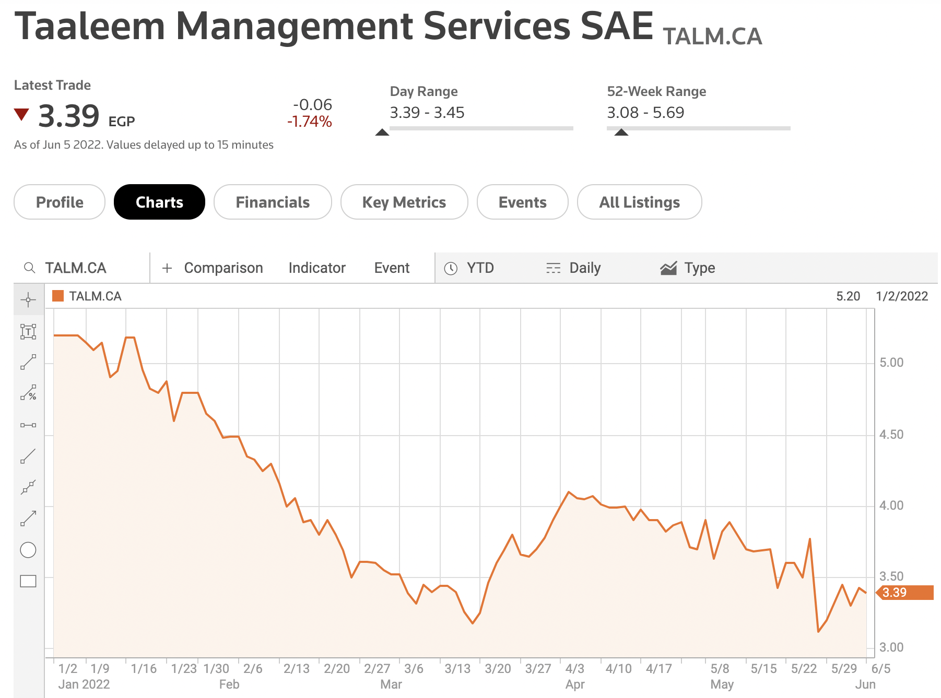Select the rectangle shape tool
941x698 pixels.
click(28, 581)
